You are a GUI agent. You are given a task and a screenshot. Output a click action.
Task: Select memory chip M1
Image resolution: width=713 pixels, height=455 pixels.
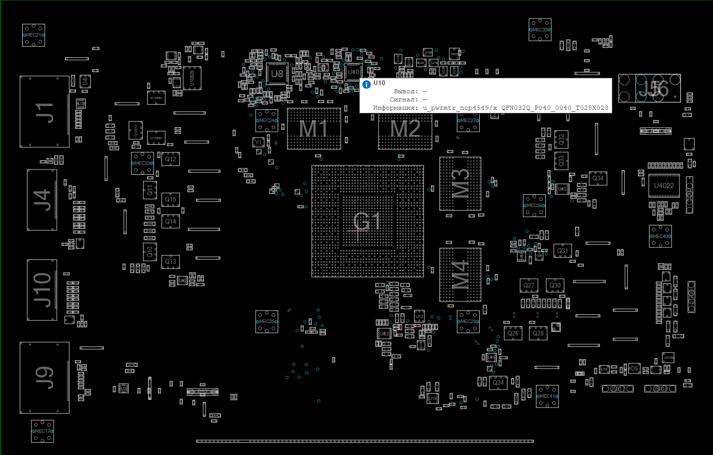pyautogui.click(x=314, y=129)
